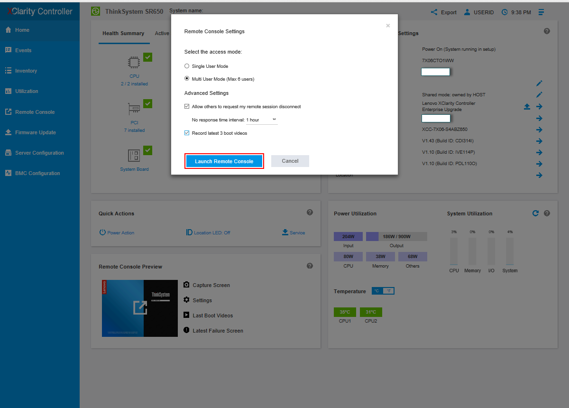Click the upload icon for Enterprise Upgrade license
Screen dimensions: 569x408
(527, 107)
